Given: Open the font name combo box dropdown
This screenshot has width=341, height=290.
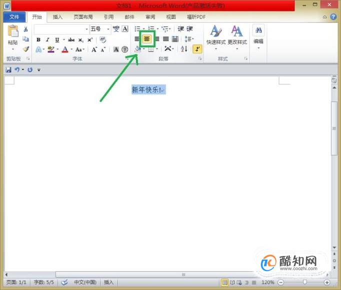Looking at the screenshot, I should pos(86,29).
